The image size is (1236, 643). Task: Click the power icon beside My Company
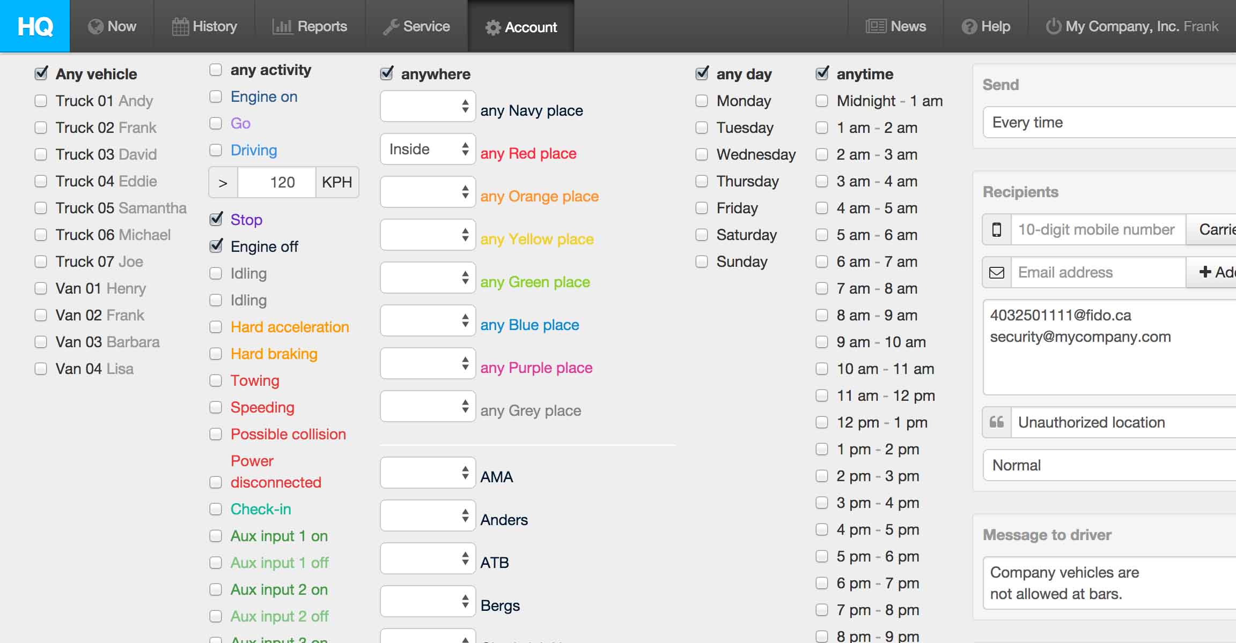[x=1053, y=26]
